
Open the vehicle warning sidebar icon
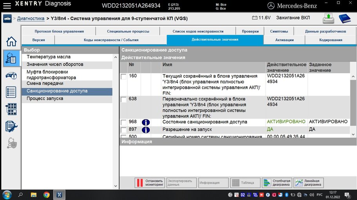tap(11, 75)
